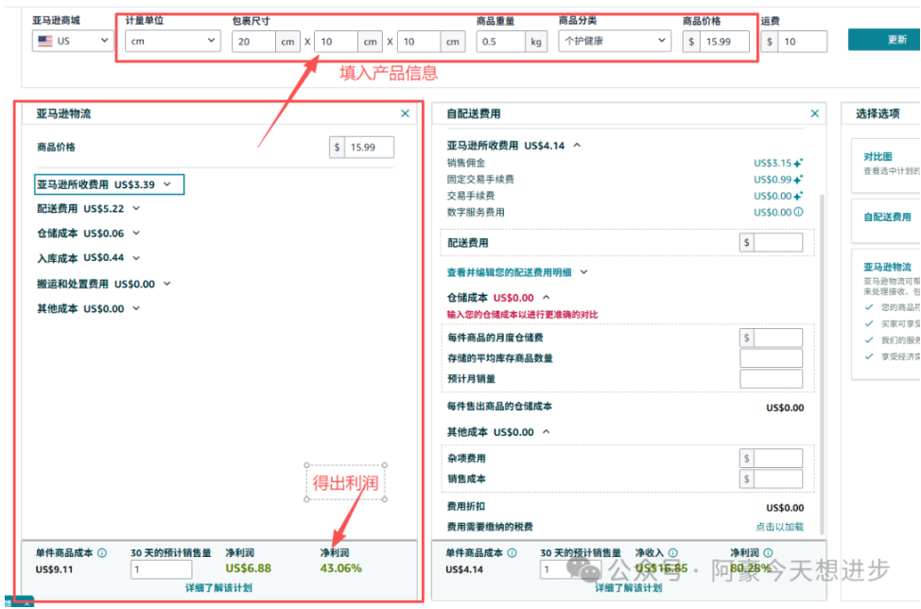Close the 自配送费用 panel
This screenshot has width=921, height=609.
[815, 113]
